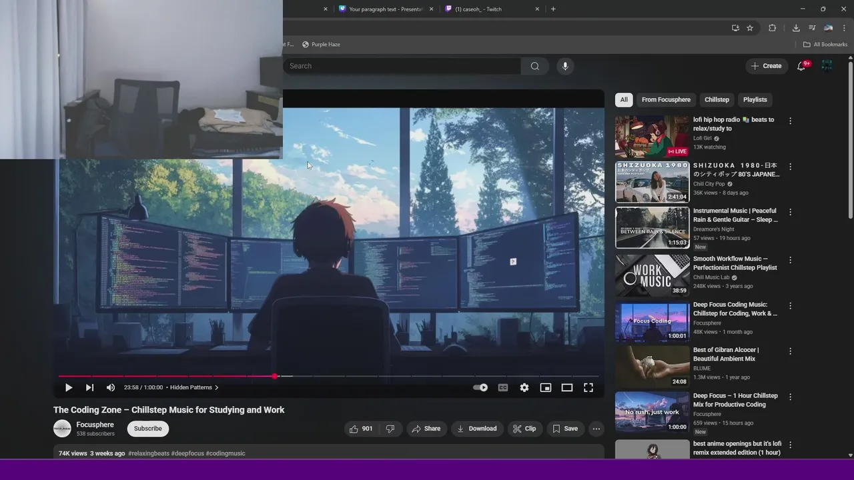Screen dimensions: 854x480
Task: Play the paused YouTube video
Action: [68, 387]
